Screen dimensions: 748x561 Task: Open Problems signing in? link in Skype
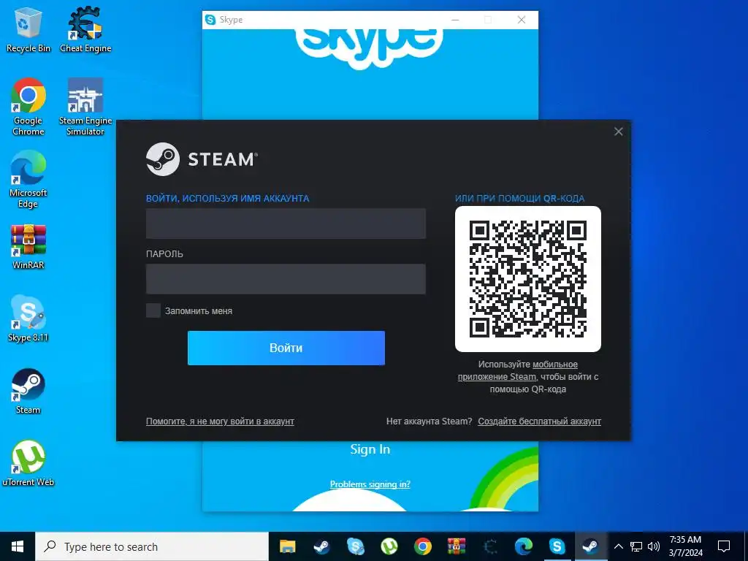click(370, 484)
